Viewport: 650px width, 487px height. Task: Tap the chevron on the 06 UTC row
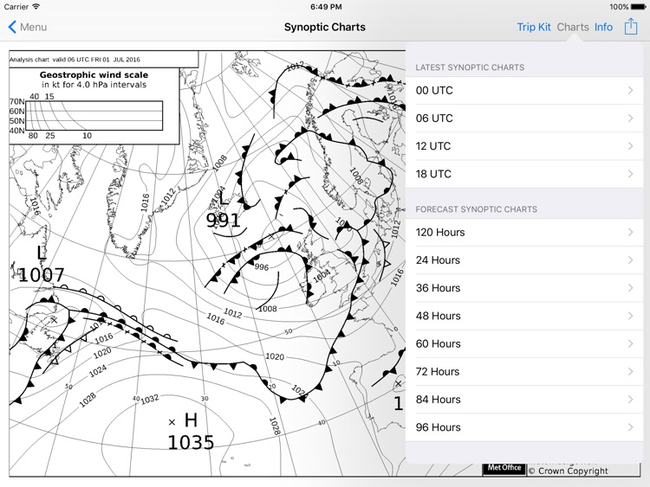point(631,119)
